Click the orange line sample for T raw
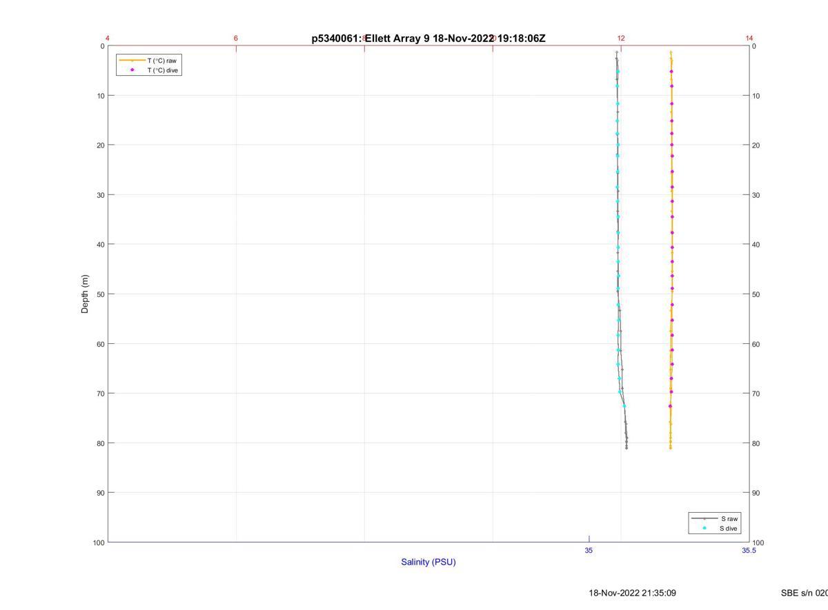 (132, 61)
